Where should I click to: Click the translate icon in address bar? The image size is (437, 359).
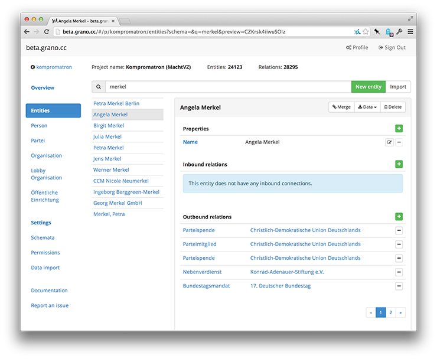click(357, 32)
